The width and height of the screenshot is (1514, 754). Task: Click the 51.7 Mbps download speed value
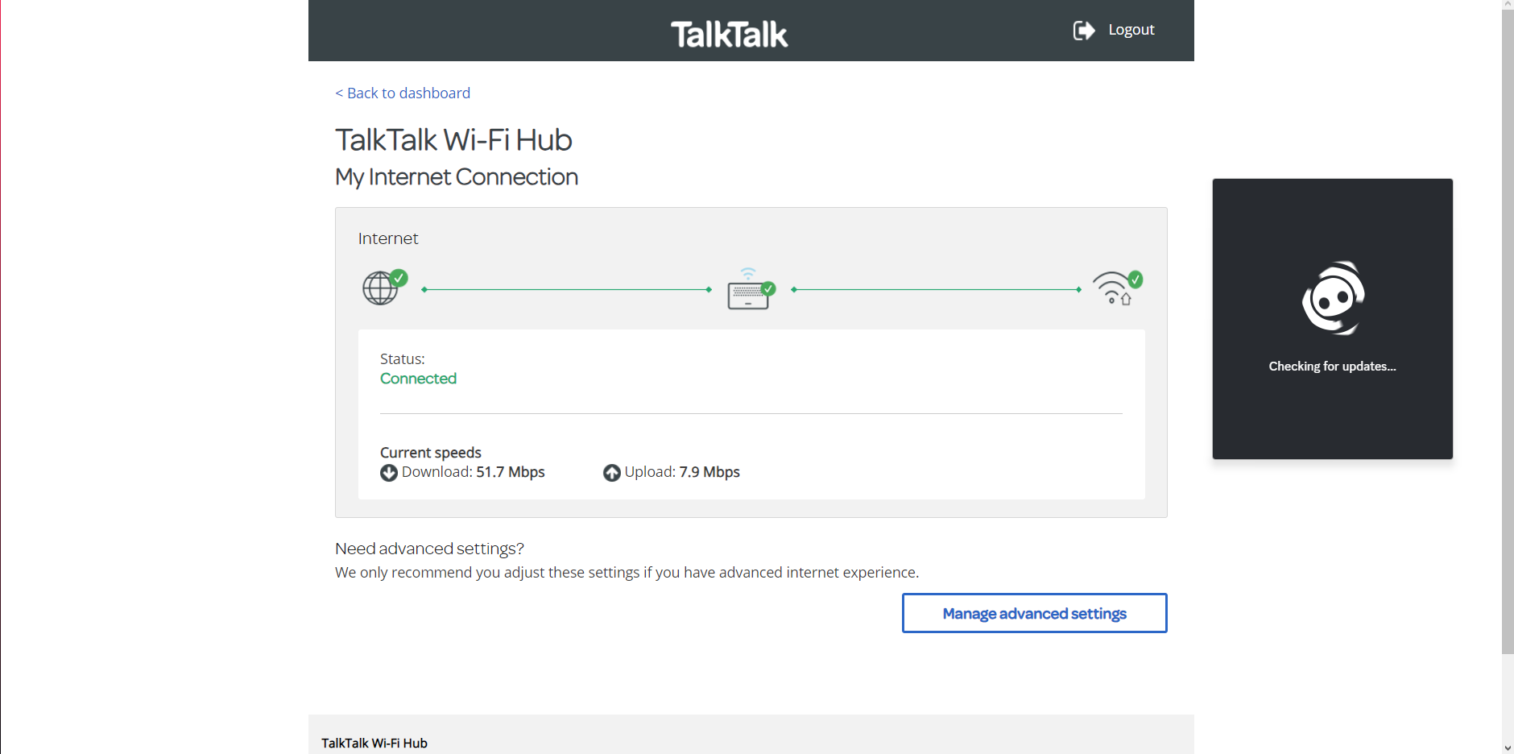coord(510,472)
